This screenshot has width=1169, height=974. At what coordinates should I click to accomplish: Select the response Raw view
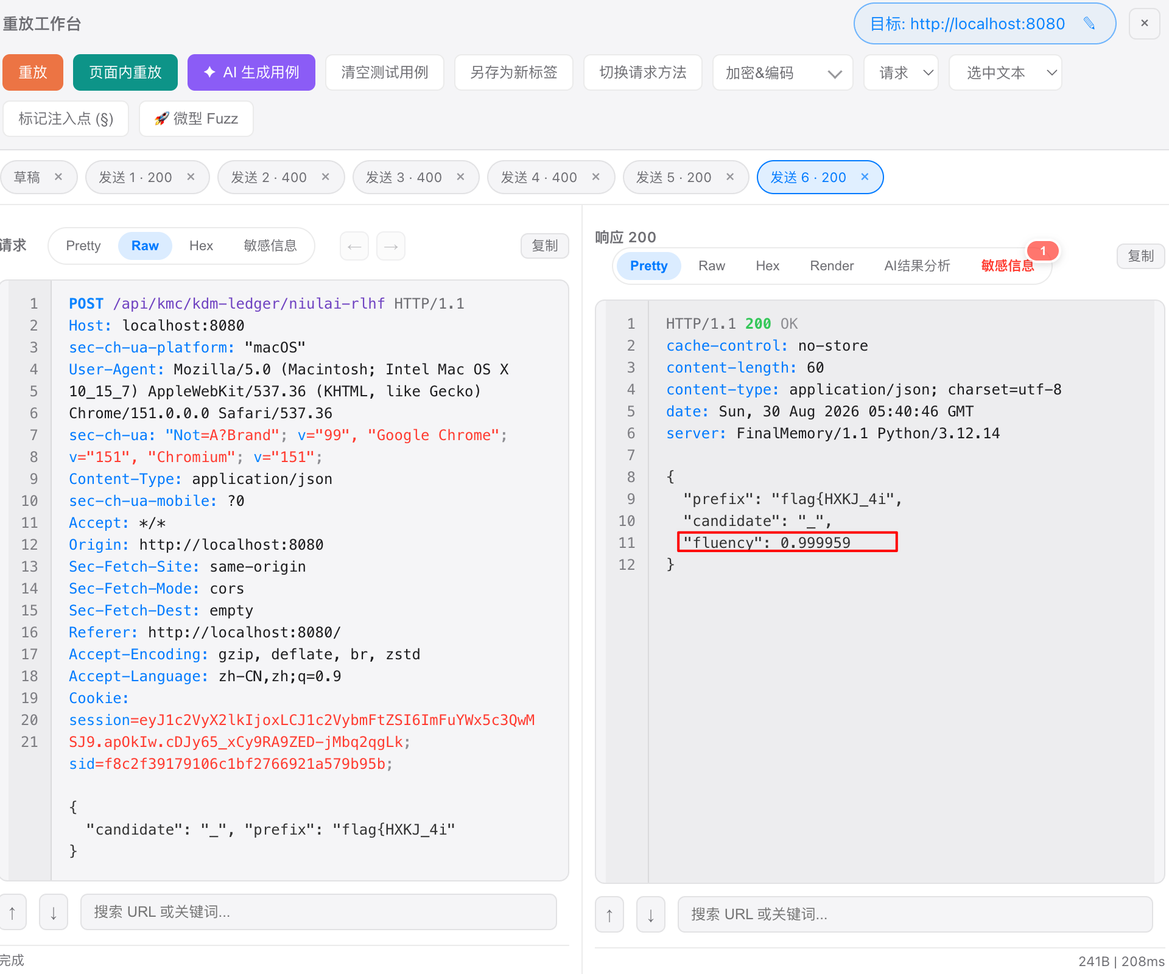pos(712,266)
